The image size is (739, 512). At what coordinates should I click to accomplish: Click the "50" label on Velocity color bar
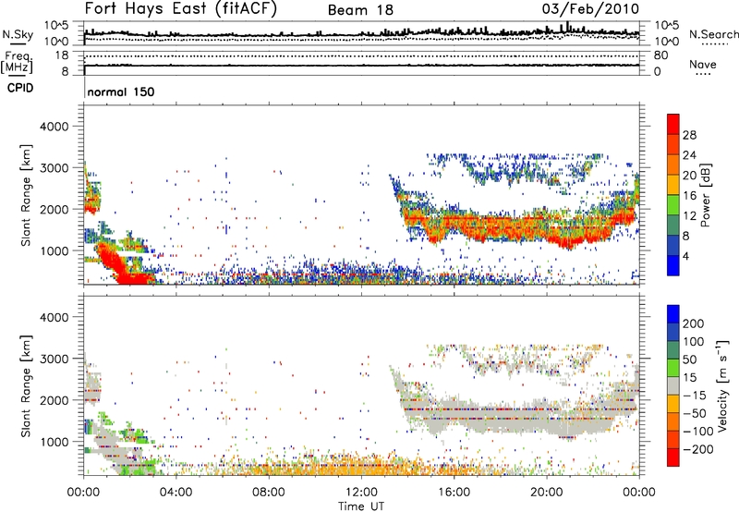pyautogui.click(x=689, y=360)
